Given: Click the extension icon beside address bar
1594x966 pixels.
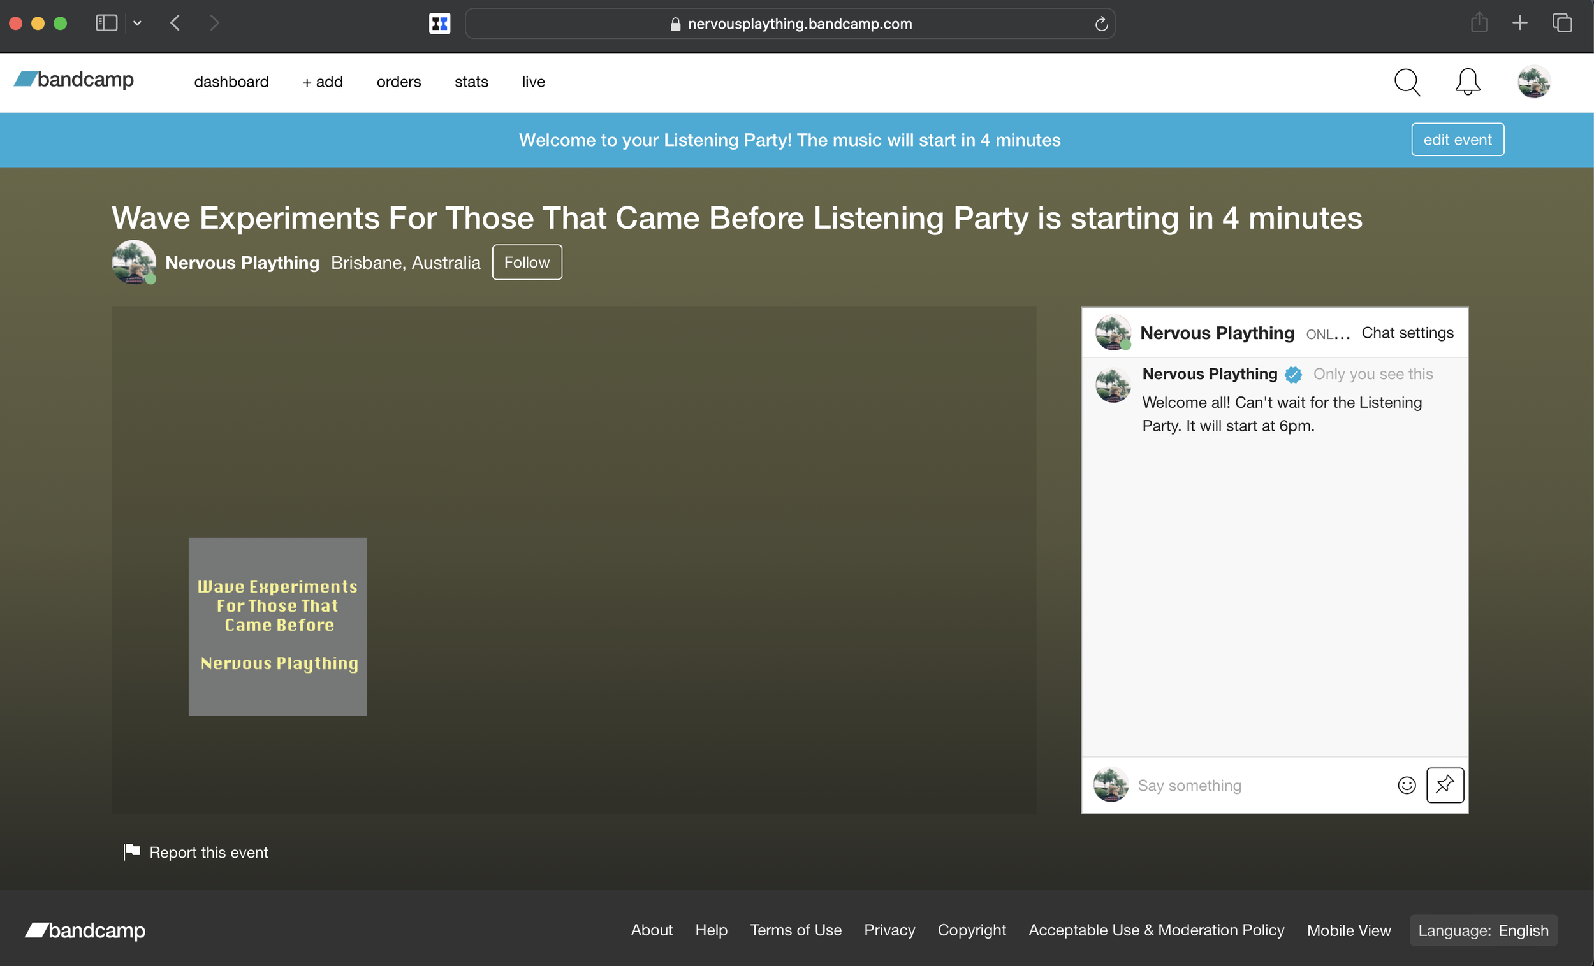Looking at the screenshot, I should click(439, 24).
